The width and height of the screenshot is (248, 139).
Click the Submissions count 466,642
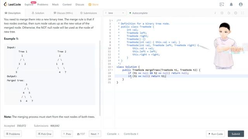click(x=55, y=126)
